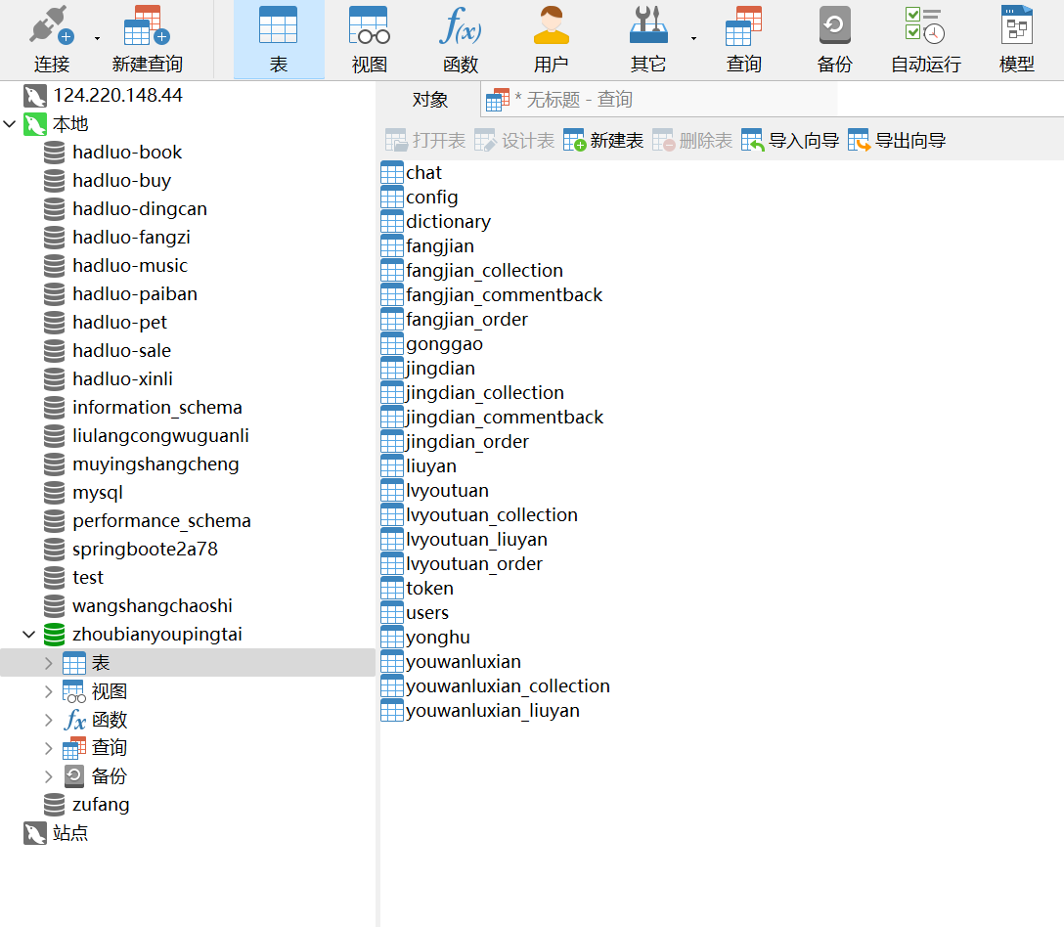Select the youwanluxian_liuyan table

(493, 711)
